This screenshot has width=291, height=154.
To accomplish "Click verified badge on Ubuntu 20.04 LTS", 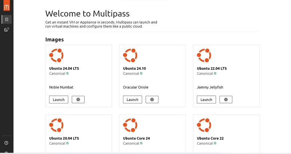I will (67, 143).
